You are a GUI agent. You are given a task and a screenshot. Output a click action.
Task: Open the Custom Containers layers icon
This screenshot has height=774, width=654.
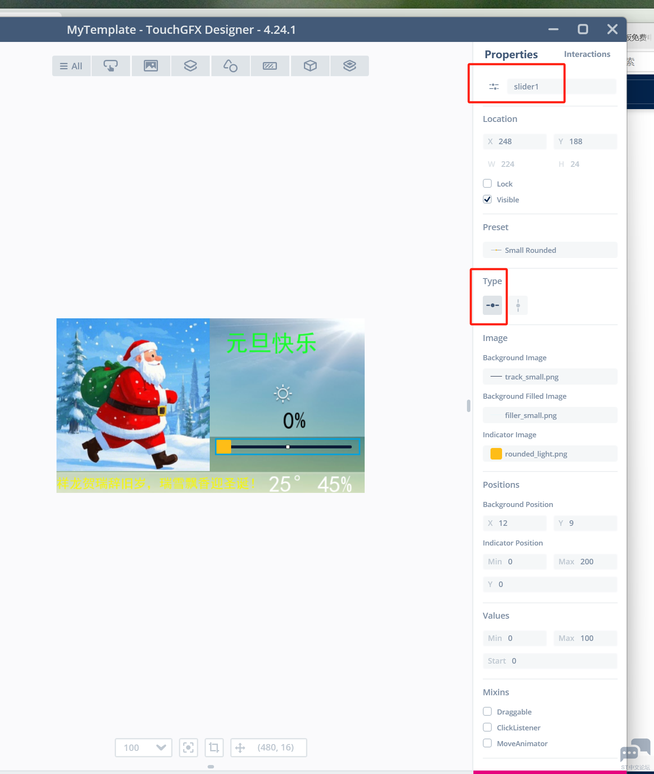coord(350,66)
